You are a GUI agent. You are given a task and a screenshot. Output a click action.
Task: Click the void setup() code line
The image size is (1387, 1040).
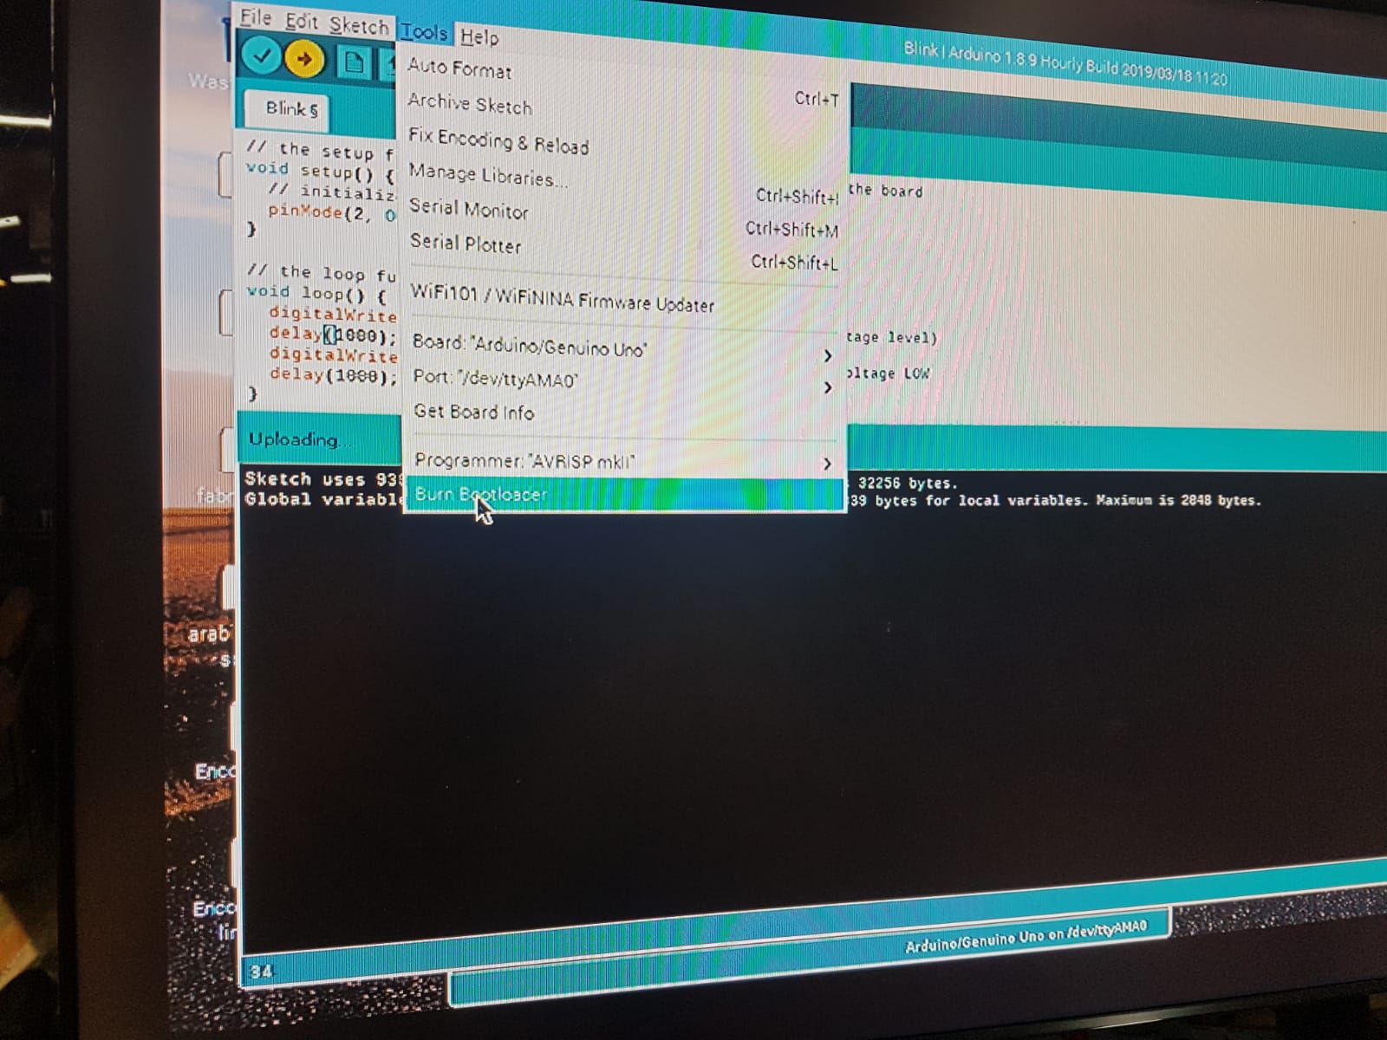tap(320, 171)
